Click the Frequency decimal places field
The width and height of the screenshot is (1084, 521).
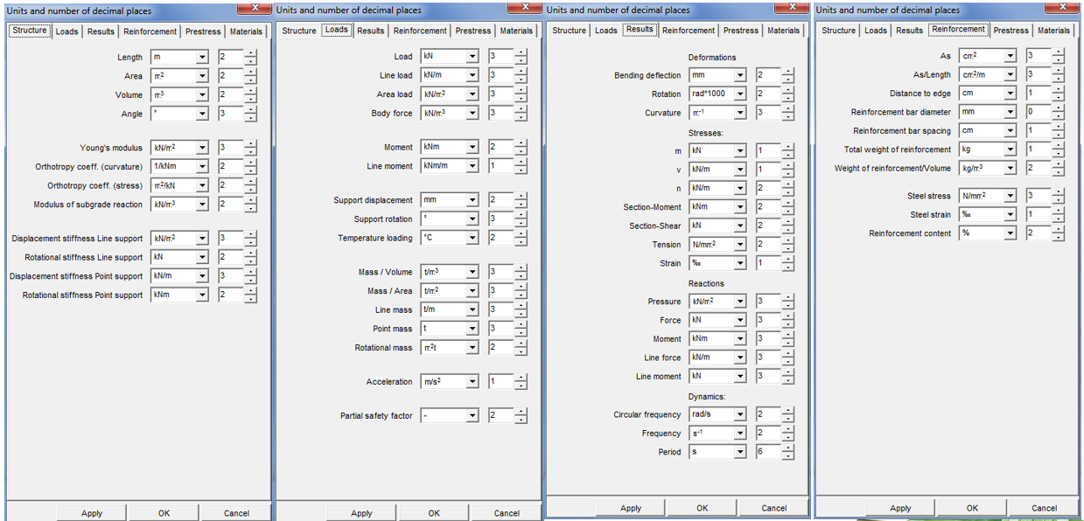(768, 433)
